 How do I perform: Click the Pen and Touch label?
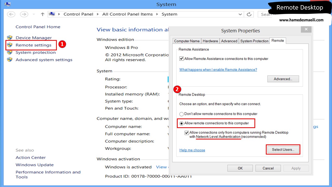pyautogui.click(x=122, y=108)
